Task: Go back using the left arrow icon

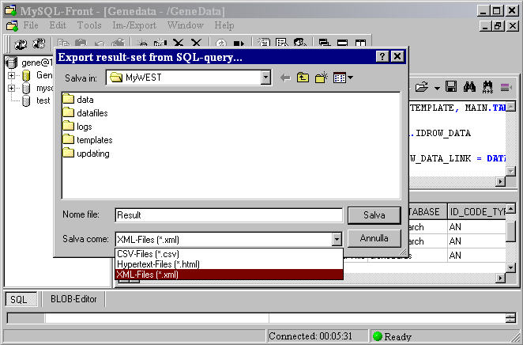Action: coord(285,78)
